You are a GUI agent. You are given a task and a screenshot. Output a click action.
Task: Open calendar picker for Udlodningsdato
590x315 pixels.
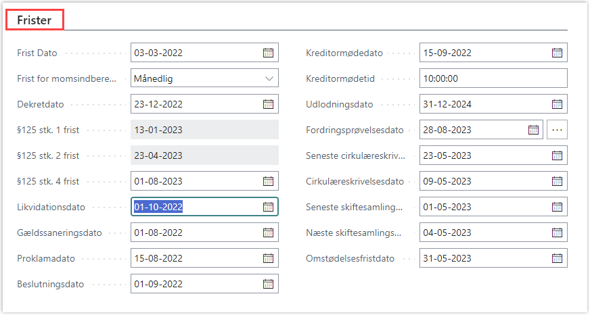pos(557,104)
